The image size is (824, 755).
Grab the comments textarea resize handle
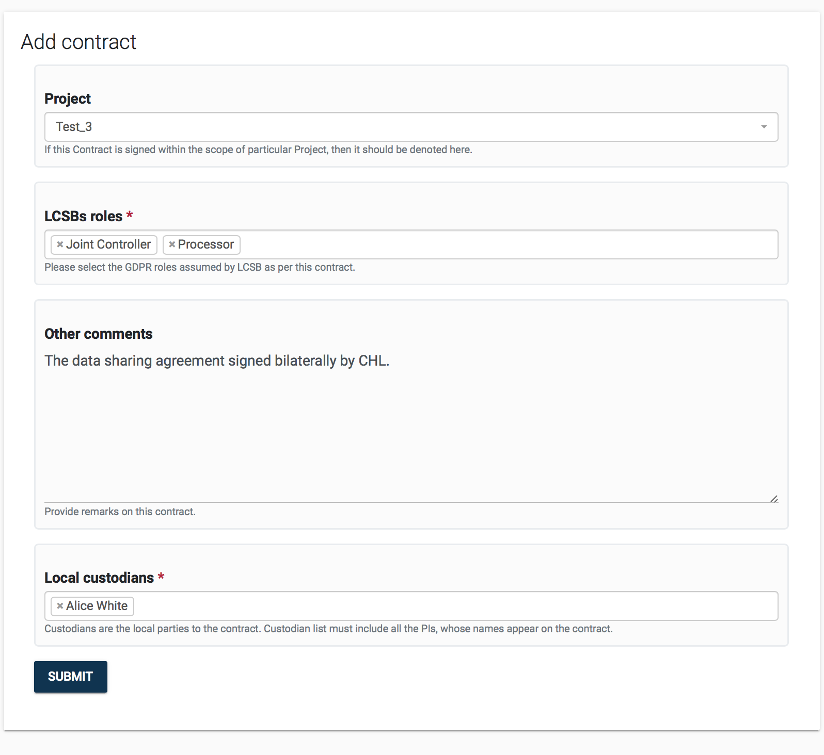tap(774, 499)
